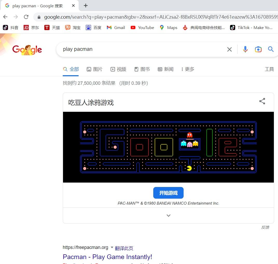278x264 pixels.
Task: Open the Maps bookmark
Action: 168,28
